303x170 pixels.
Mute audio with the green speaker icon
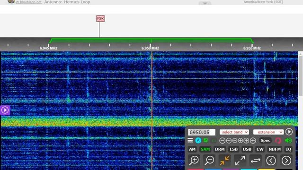pyautogui.click(x=288, y=140)
